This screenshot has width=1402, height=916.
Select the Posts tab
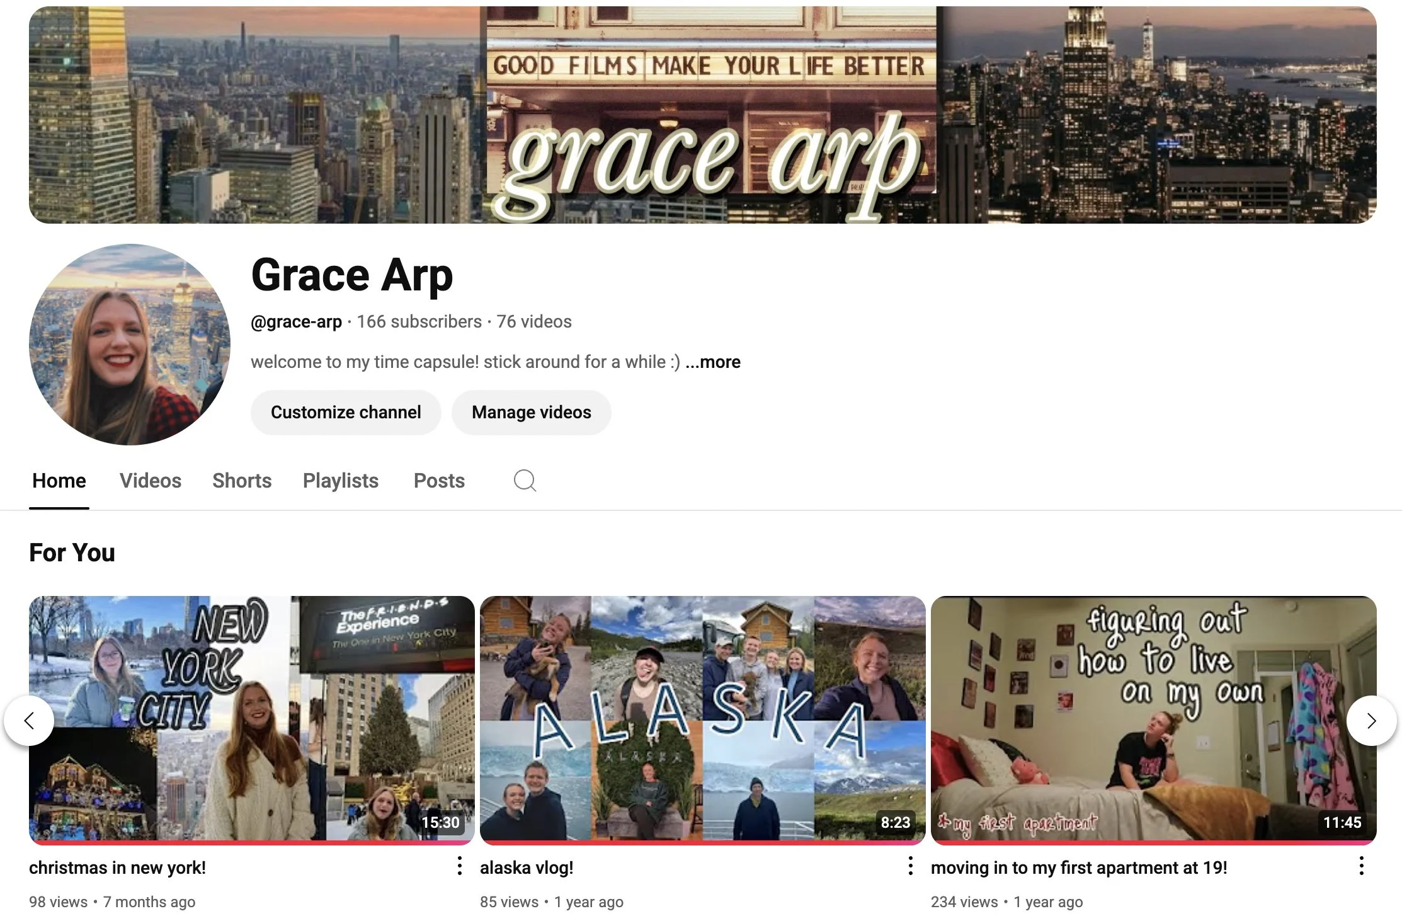coord(439,481)
